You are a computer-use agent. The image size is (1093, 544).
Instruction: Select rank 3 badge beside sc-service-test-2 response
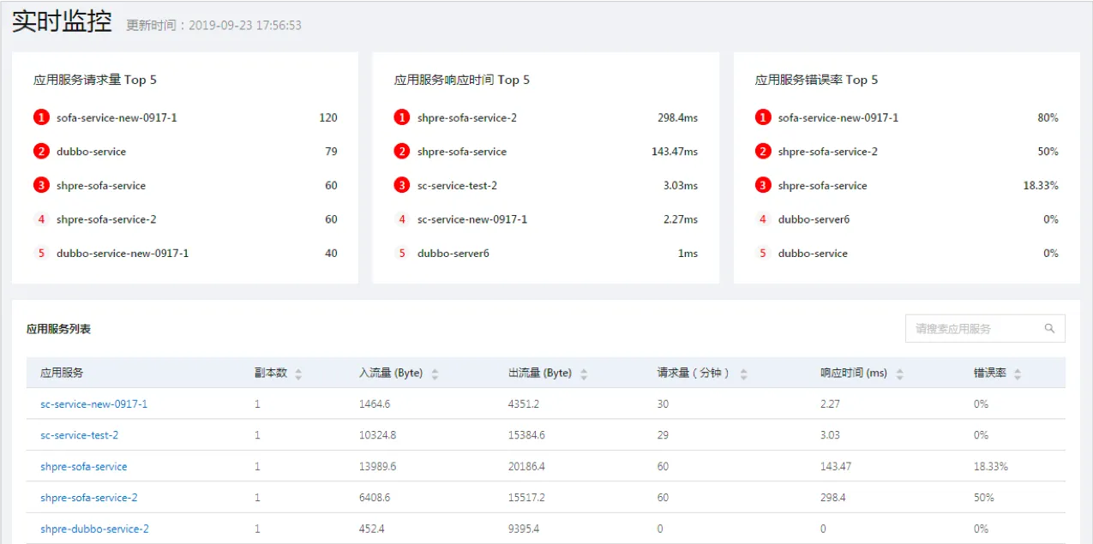click(402, 185)
